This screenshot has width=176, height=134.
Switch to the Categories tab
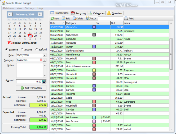[x=97, y=13]
